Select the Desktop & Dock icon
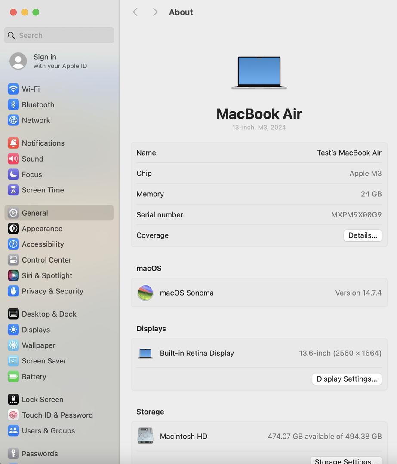 point(13,314)
